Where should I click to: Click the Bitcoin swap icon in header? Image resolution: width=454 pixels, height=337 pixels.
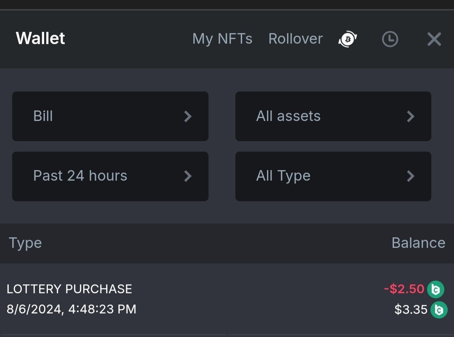(x=348, y=39)
